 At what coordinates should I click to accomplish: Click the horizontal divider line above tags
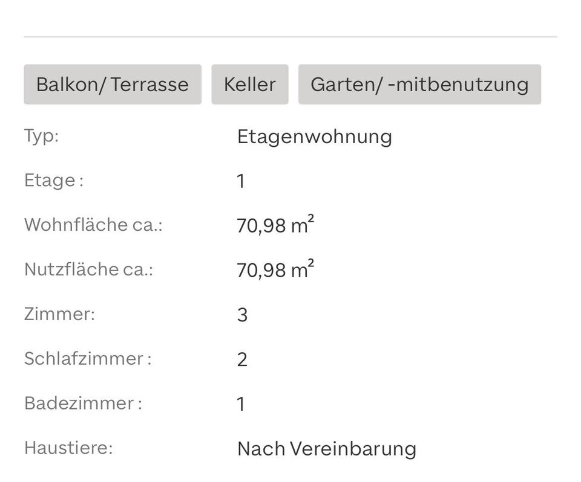[x=290, y=37]
